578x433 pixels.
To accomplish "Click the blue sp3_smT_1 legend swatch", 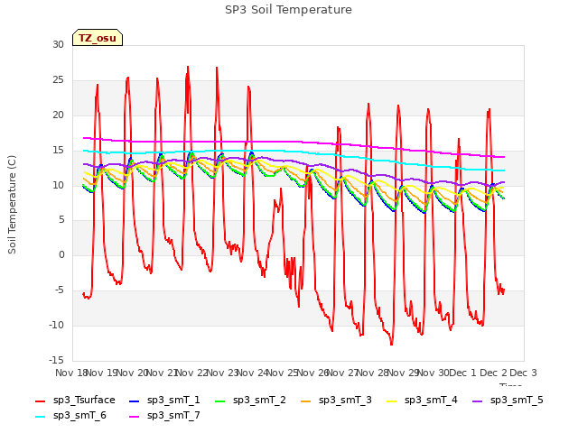I will point(135,401).
